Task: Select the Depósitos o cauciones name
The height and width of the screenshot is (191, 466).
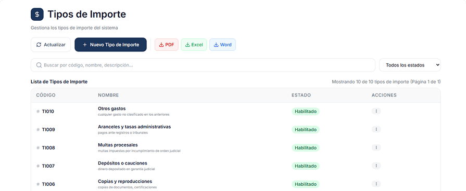Action: coord(122,163)
